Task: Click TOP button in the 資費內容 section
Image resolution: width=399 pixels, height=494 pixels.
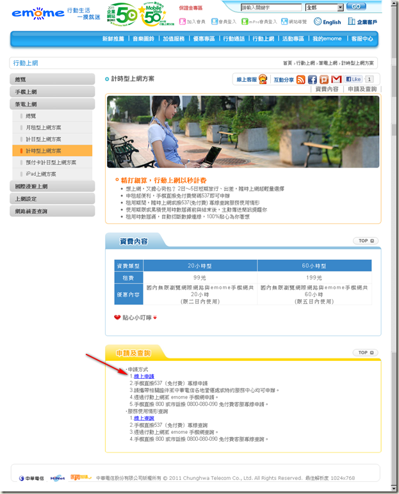Action: point(366,241)
